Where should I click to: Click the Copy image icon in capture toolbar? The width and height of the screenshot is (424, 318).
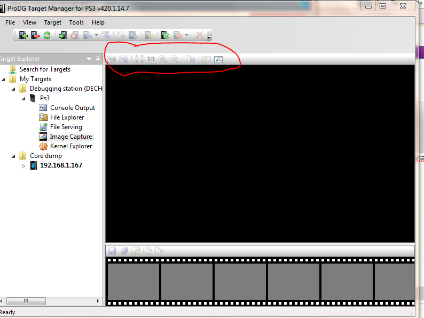click(x=191, y=59)
